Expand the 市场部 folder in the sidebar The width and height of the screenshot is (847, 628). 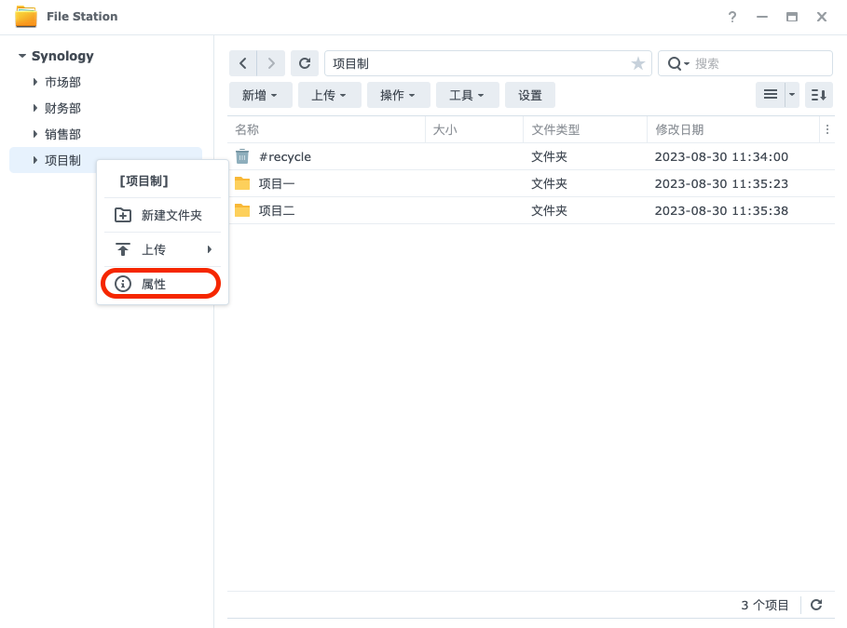click(x=35, y=82)
